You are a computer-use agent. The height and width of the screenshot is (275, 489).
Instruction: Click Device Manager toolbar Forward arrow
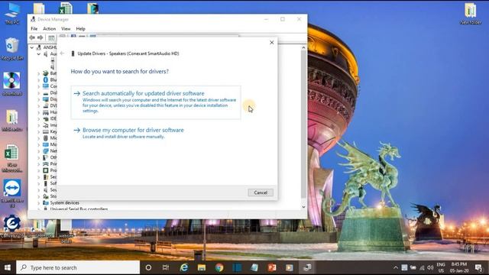tap(40, 37)
